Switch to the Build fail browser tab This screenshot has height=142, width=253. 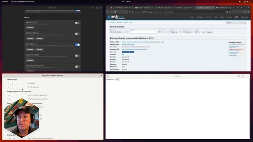(x=225, y=8)
